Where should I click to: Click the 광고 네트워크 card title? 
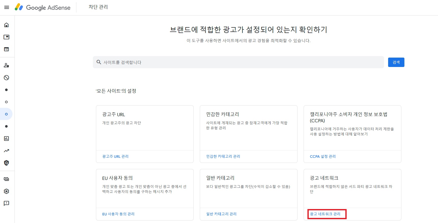point(324,178)
